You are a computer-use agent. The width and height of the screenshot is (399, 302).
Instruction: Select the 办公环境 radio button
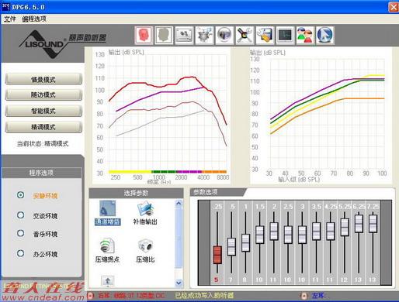21,253
